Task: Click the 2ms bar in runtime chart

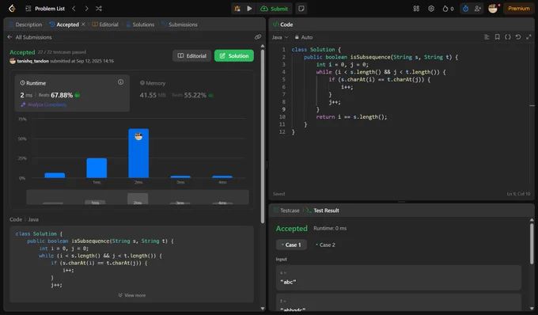Action: (x=138, y=154)
